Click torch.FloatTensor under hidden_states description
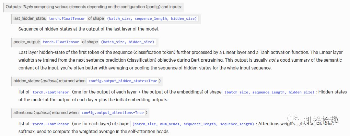This screenshot has width=350, height=136. 51,92
